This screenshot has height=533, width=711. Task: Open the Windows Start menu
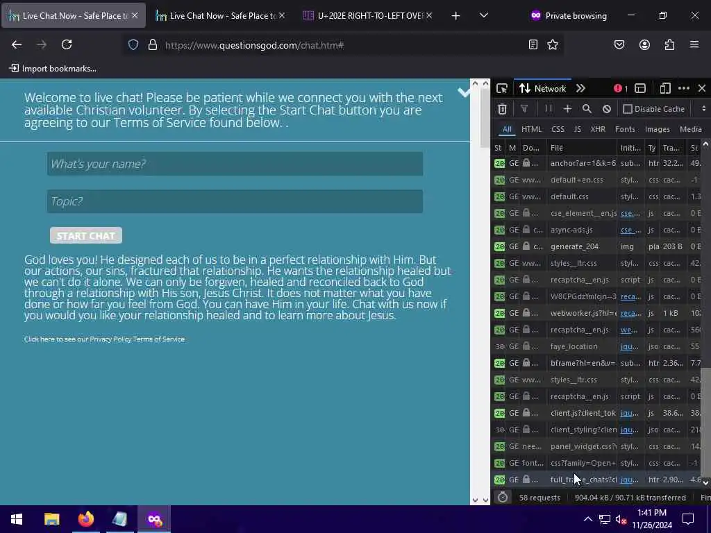(x=17, y=519)
